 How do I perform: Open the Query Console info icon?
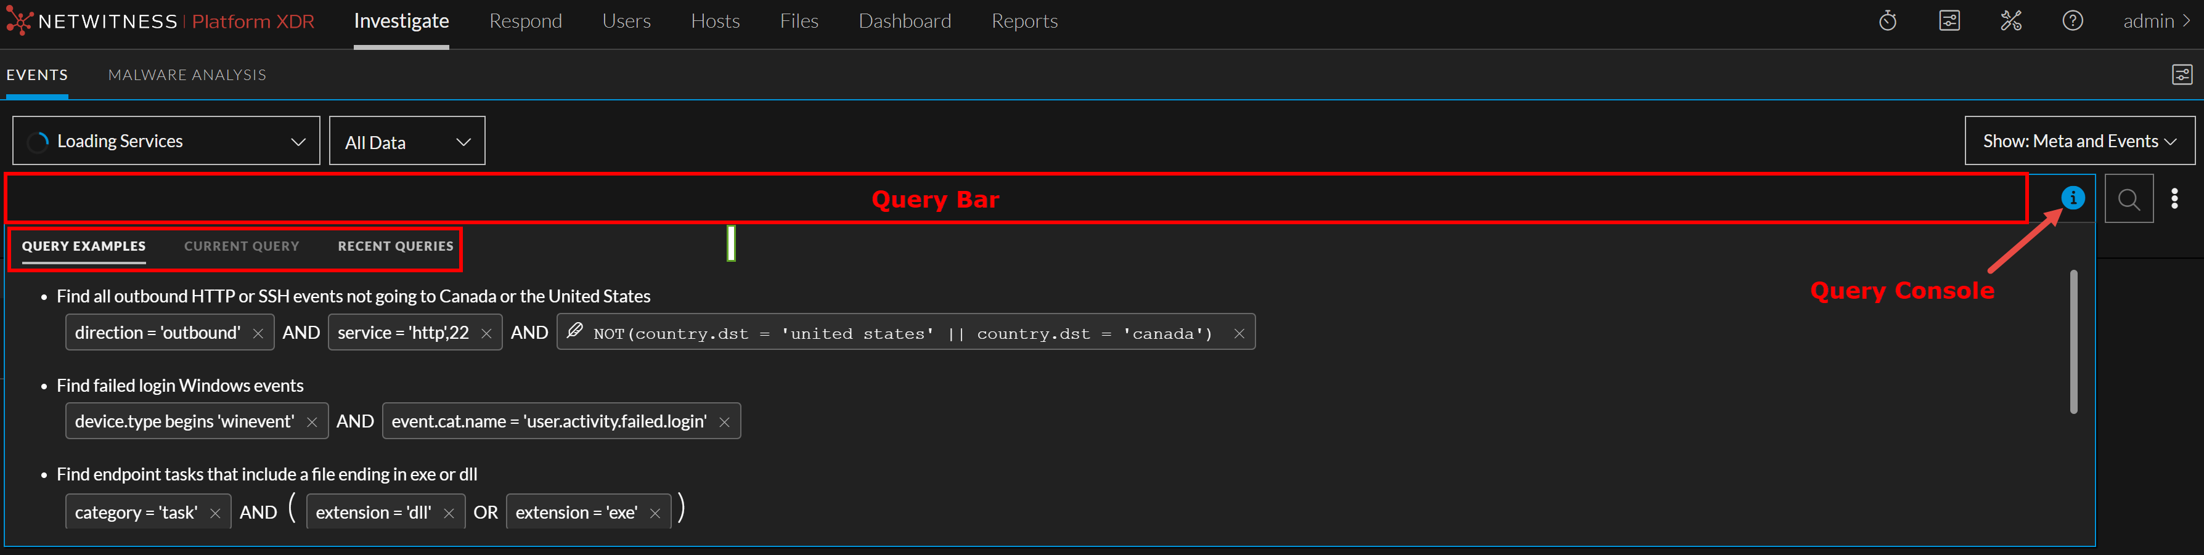coord(2073,198)
